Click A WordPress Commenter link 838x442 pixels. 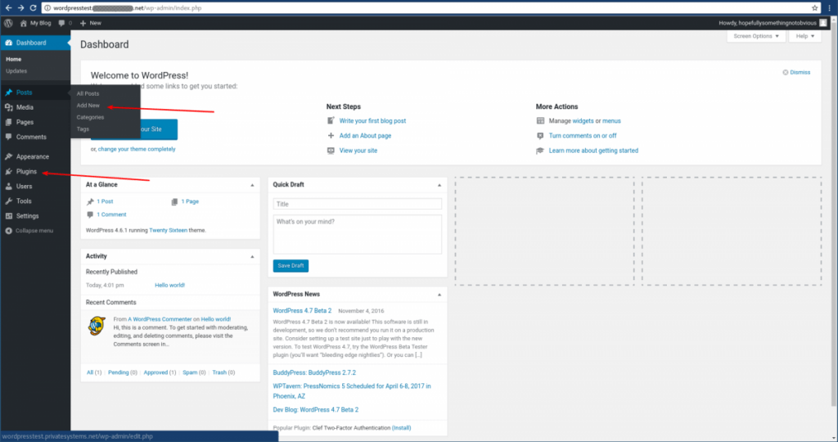tap(160, 319)
